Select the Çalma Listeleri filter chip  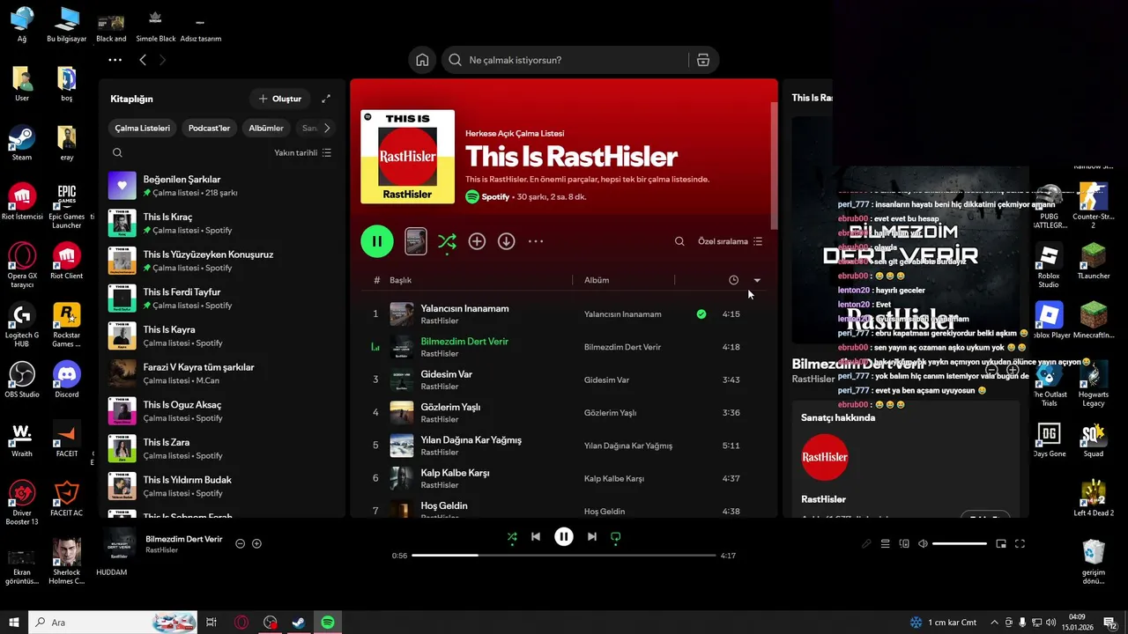tap(143, 128)
